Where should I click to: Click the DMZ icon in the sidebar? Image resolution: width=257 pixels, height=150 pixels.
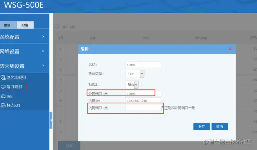point(3,96)
